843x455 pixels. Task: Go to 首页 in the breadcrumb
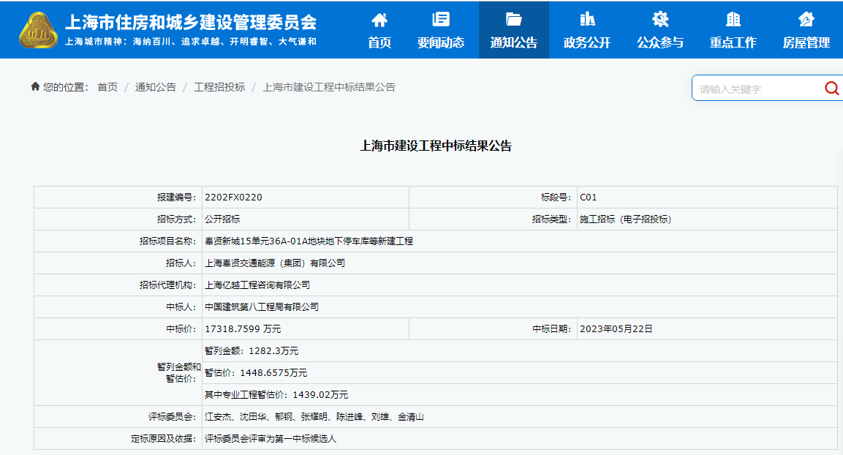[107, 87]
